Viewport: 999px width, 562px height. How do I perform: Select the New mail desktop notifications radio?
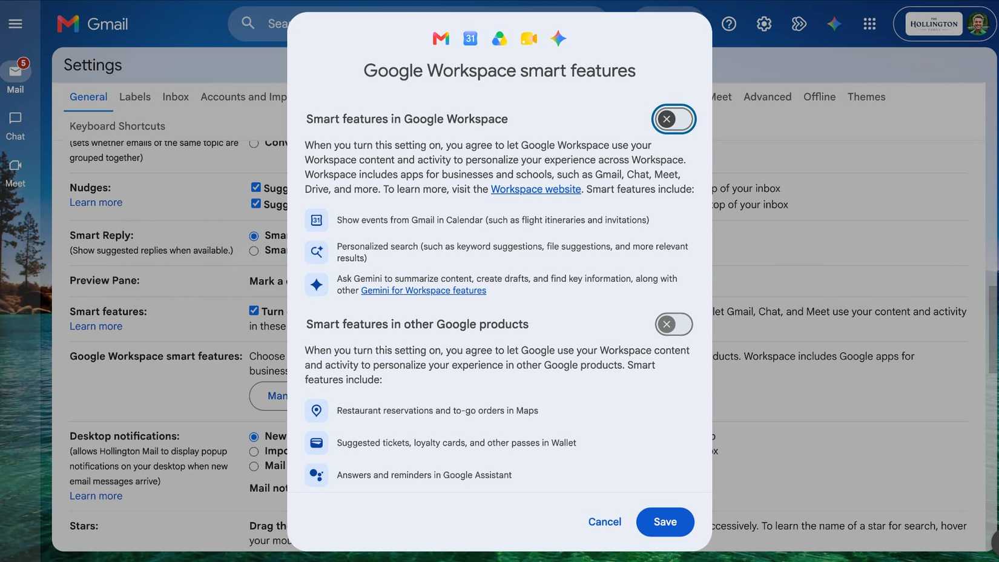(254, 437)
